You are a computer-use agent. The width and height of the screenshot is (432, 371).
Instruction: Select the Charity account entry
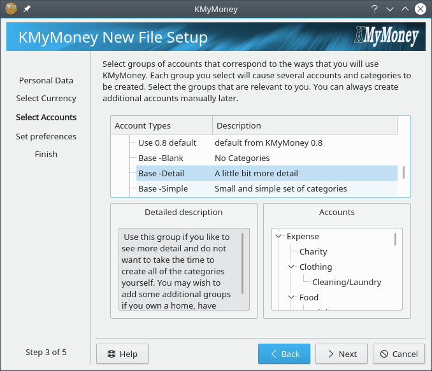coord(313,251)
